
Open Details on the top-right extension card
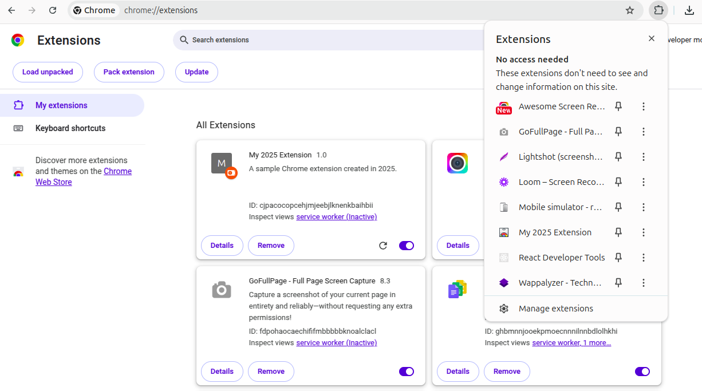pyautogui.click(x=458, y=246)
